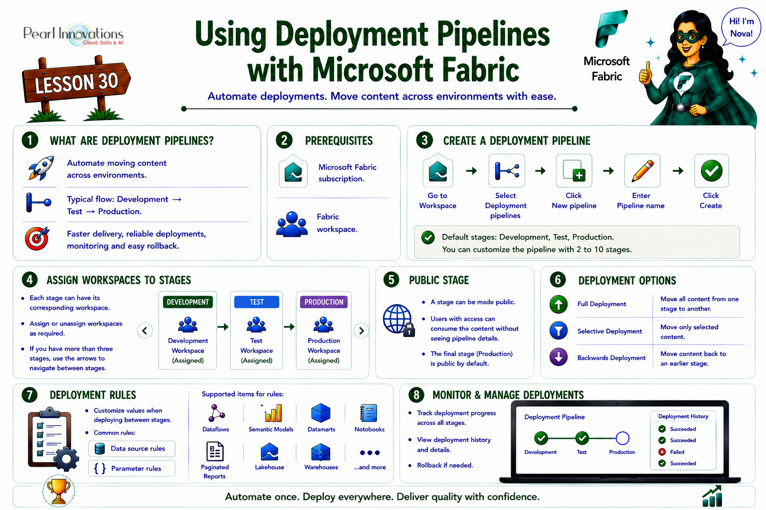Viewport: 766px width, 510px height.
Task: Click the blue pipeline flow icon beside Typical flow
Action: [38, 202]
